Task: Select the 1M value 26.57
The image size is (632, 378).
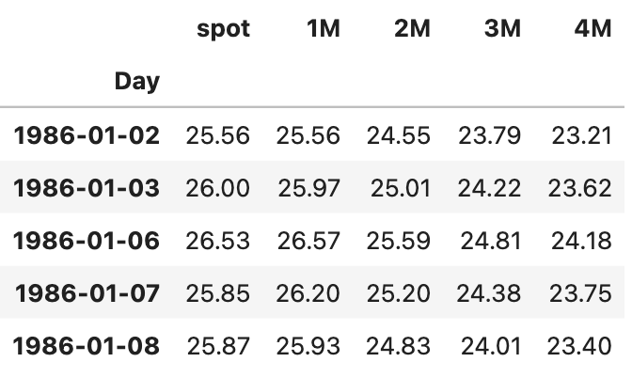Action: click(308, 241)
